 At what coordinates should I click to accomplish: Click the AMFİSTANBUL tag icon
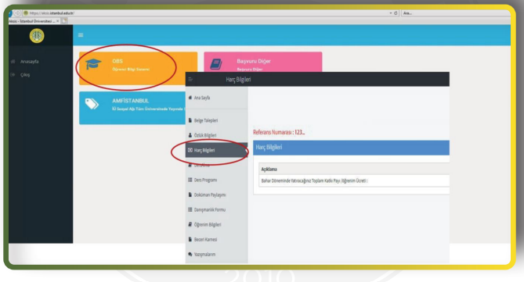[x=92, y=104]
